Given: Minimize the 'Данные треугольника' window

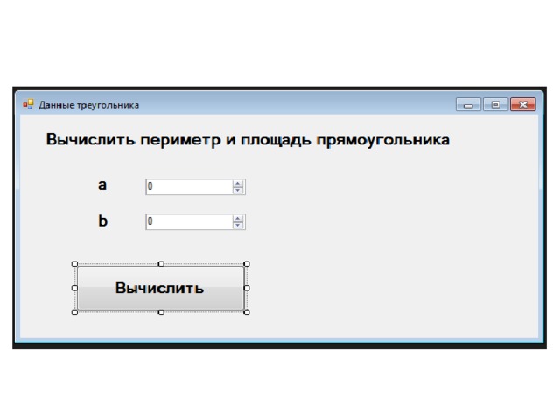Looking at the screenshot, I should pos(468,106).
